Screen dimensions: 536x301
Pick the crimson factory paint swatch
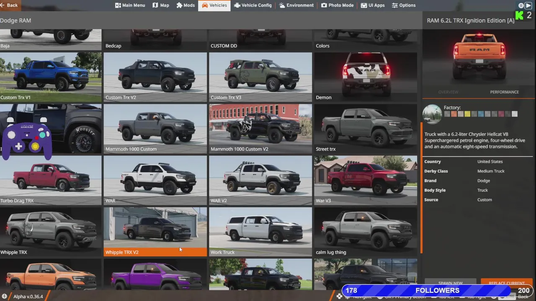tap(501, 114)
